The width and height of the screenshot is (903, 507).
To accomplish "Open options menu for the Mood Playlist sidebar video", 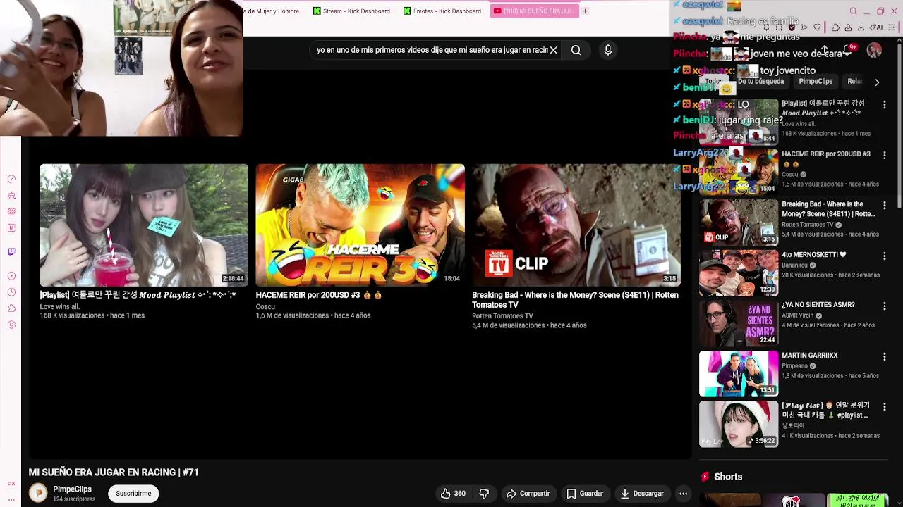I will (884, 104).
